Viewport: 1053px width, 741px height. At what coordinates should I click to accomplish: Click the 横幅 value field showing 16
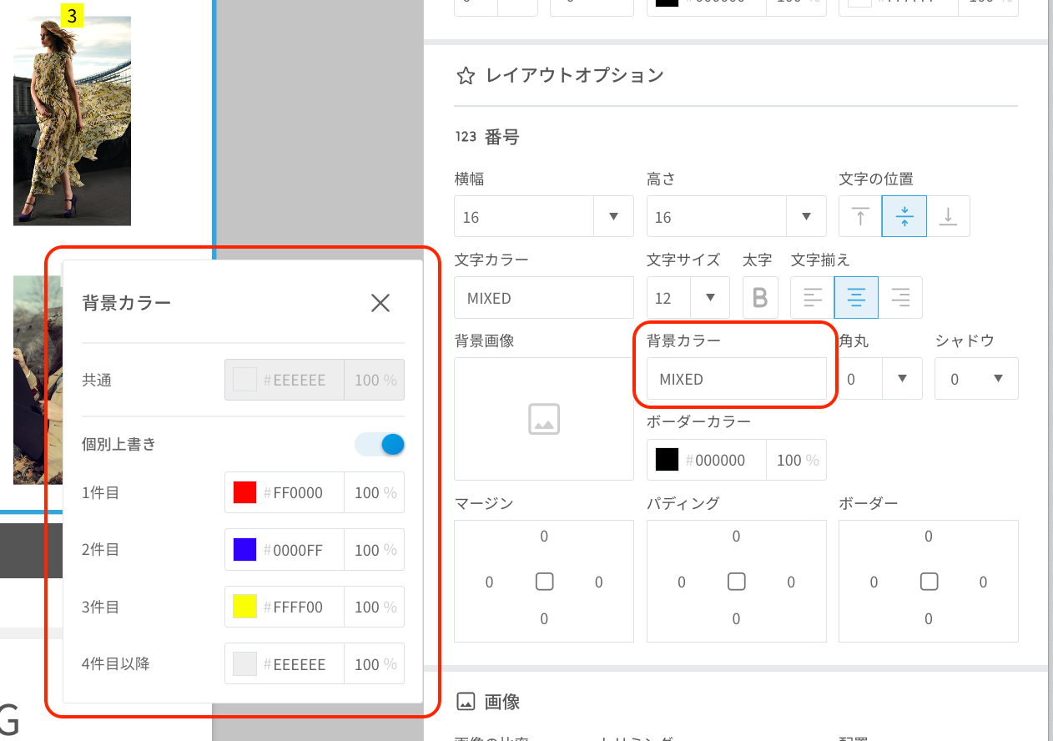(x=524, y=217)
